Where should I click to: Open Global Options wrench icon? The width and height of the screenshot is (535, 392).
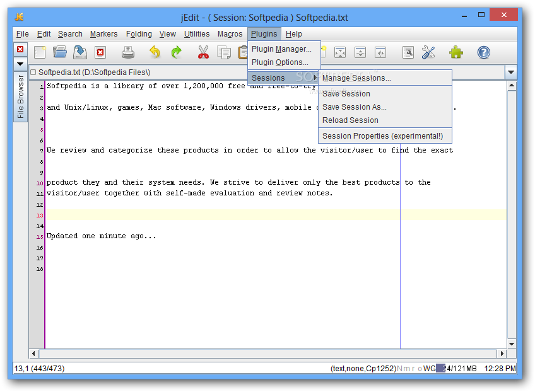pos(428,52)
